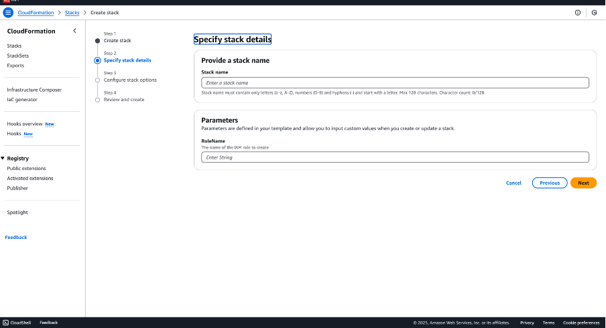Open IaC generator

[22, 100]
